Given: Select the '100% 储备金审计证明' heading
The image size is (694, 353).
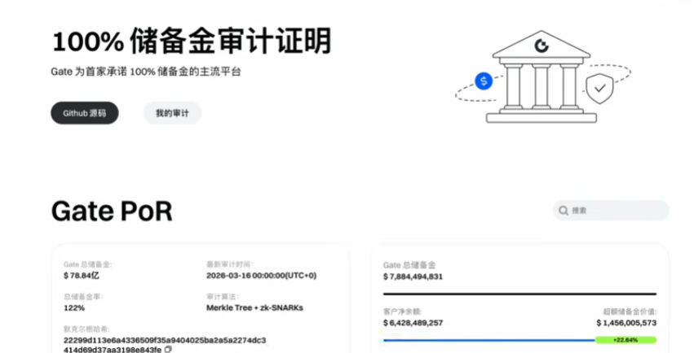Looking at the screenshot, I should click(x=192, y=41).
